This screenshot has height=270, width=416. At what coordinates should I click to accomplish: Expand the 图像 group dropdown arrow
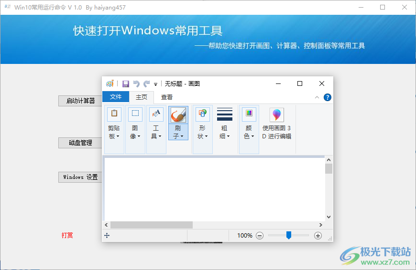pos(139,136)
